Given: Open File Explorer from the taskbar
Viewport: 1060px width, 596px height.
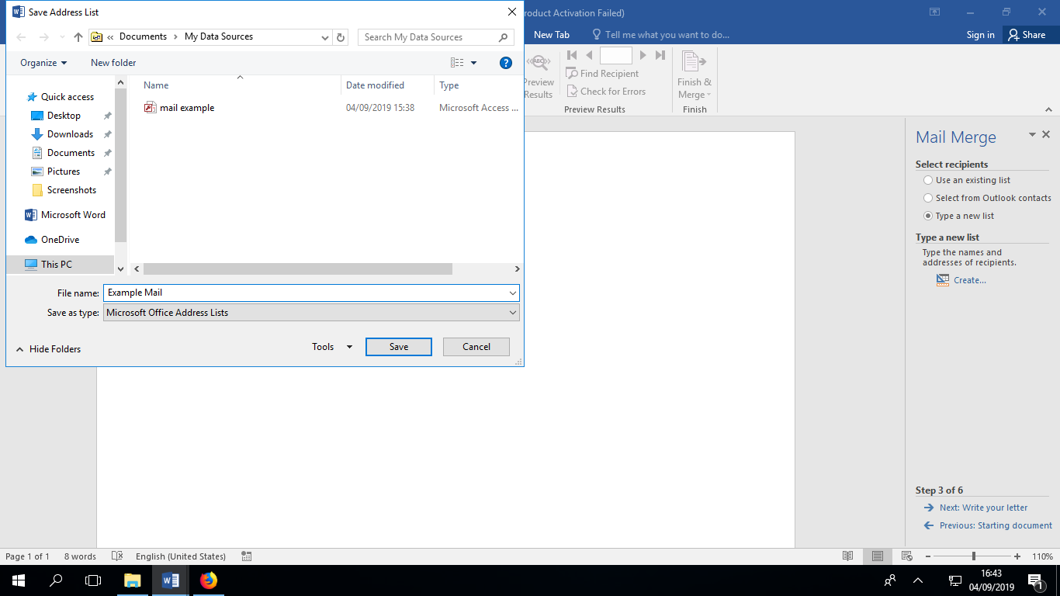Looking at the screenshot, I should pyautogui.click(x=133, y=580).
